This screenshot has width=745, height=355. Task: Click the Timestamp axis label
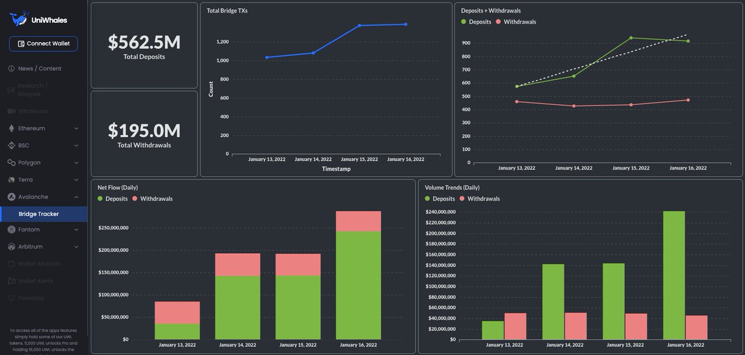[336, 169]
